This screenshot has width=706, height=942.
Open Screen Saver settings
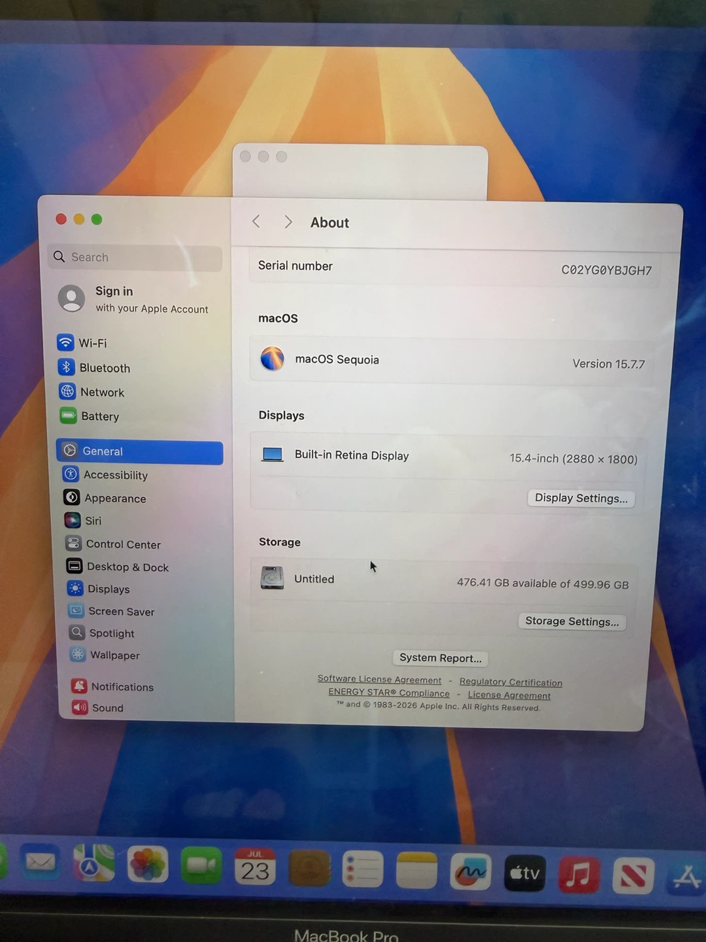(112, 611)
